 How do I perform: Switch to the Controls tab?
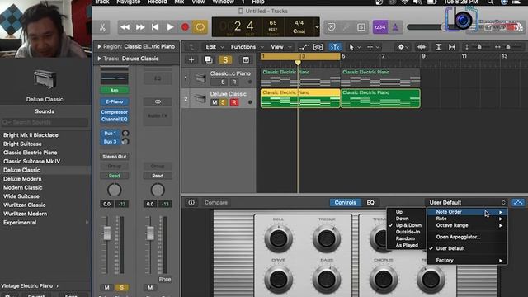coord(345,202)
